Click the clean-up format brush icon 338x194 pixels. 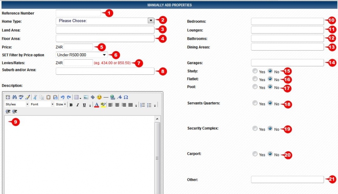coord(27,97)
